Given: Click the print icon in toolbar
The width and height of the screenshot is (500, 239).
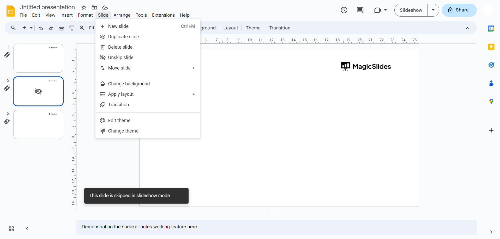Looking at the screenshot, I should coord(61,28).
